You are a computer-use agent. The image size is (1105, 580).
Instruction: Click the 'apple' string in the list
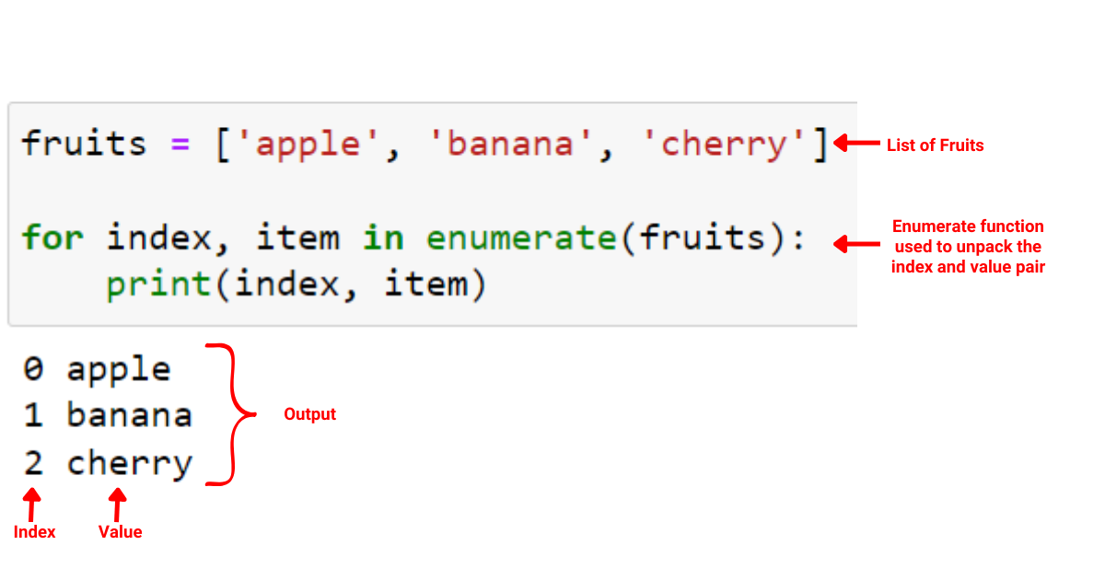tap(308, 145)
